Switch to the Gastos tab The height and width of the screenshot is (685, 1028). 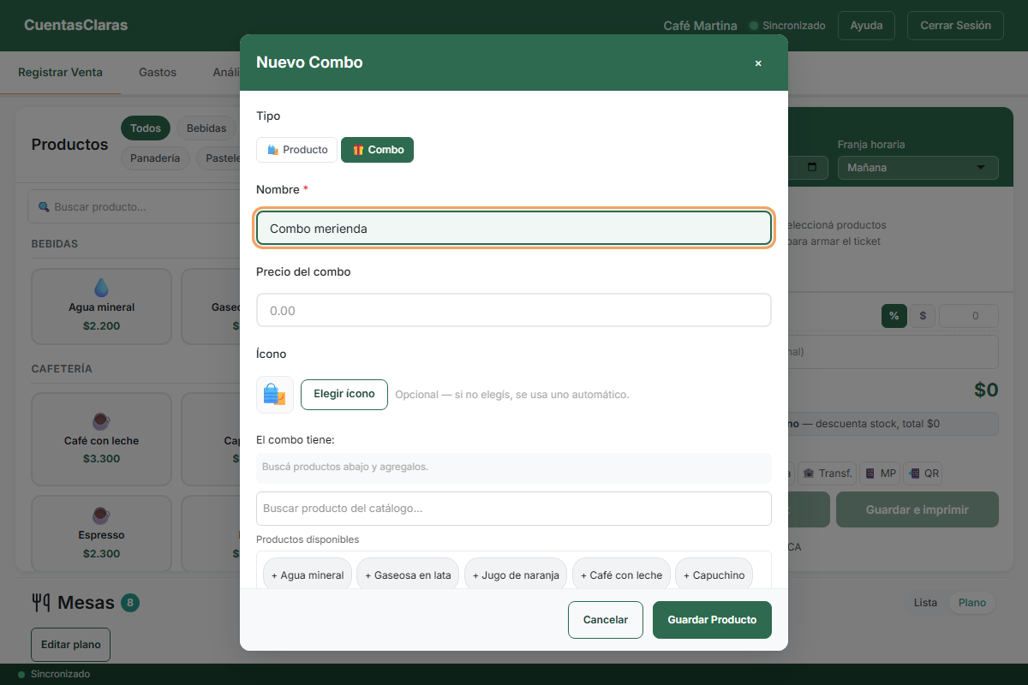158,73
